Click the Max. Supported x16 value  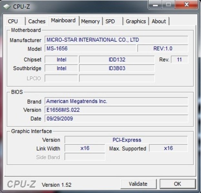click(x=168, y=148)
